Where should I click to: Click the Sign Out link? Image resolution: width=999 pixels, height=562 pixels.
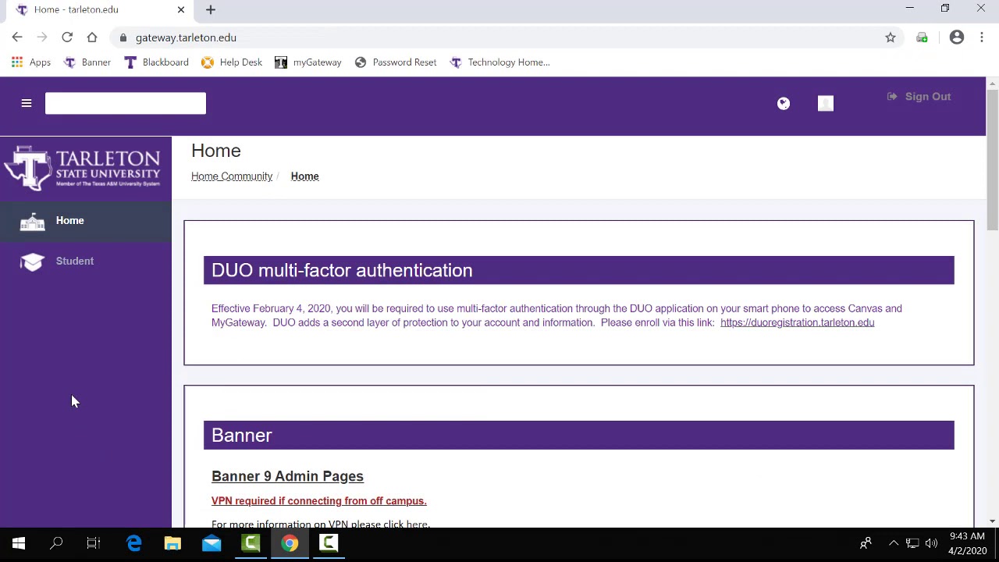point(919,97)
